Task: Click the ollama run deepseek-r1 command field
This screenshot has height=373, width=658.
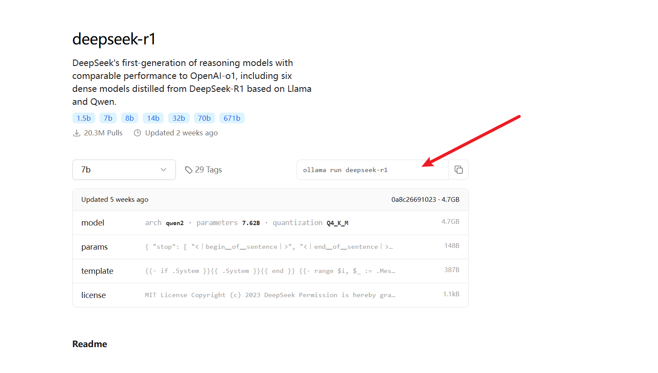Action: click(373, 170)
